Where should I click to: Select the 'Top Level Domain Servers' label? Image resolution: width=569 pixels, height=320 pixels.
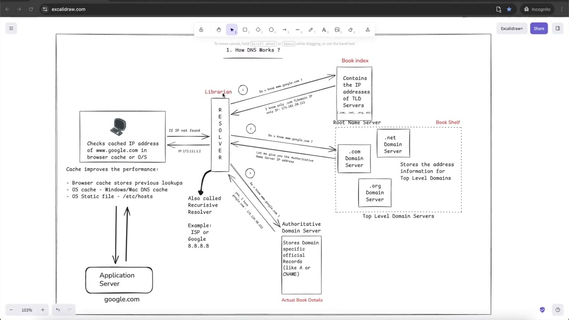click(x=398, y=216)
